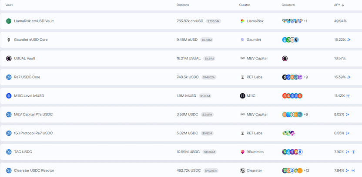Click the sun icon beside 7.90% APY
This screenshot has height=177, width=362.
pyautogui.click(x=353, y=152)
